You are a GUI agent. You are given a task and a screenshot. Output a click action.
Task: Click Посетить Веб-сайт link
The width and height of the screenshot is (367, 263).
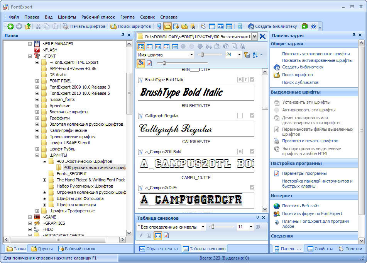(x=300, y=205)
